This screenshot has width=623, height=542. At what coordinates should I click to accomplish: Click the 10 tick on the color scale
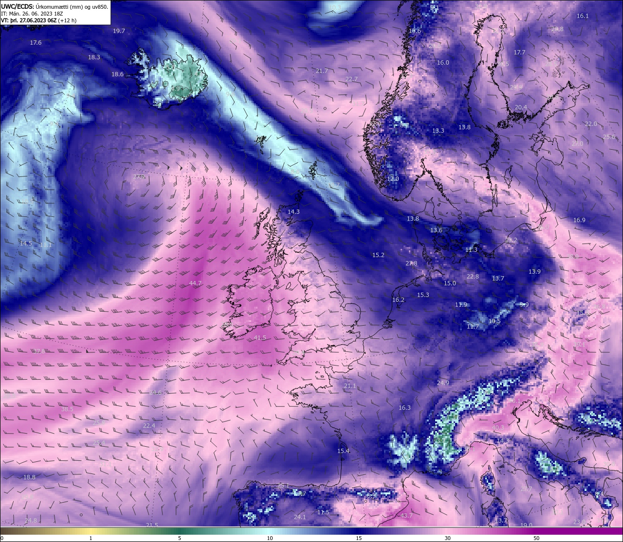click(270, 538)
